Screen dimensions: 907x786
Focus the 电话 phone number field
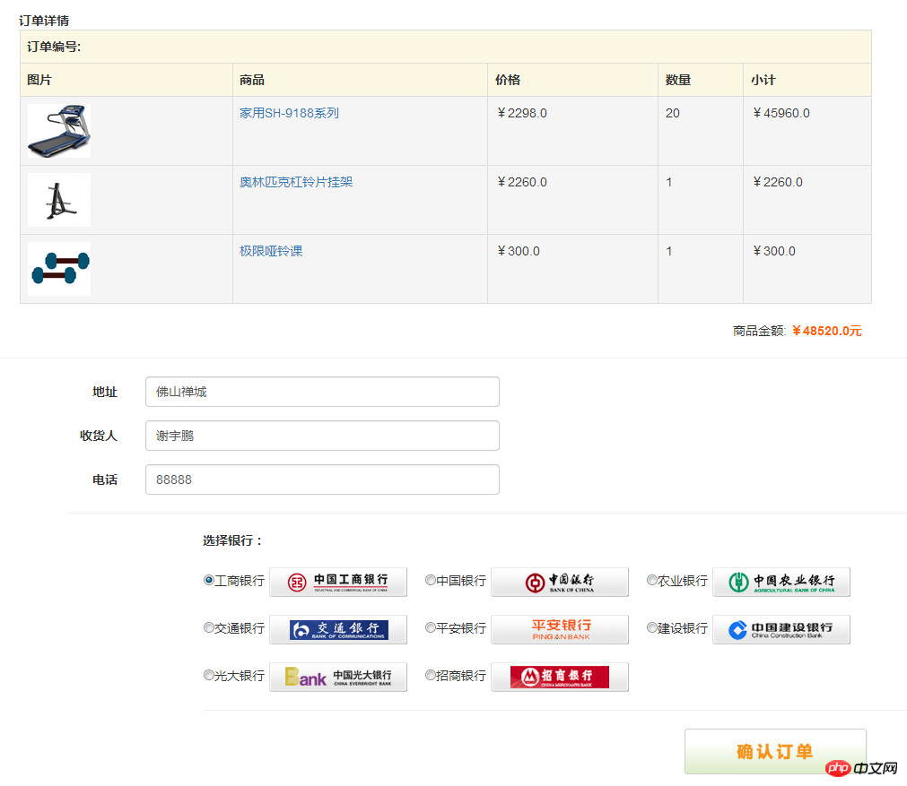(322, 479)
